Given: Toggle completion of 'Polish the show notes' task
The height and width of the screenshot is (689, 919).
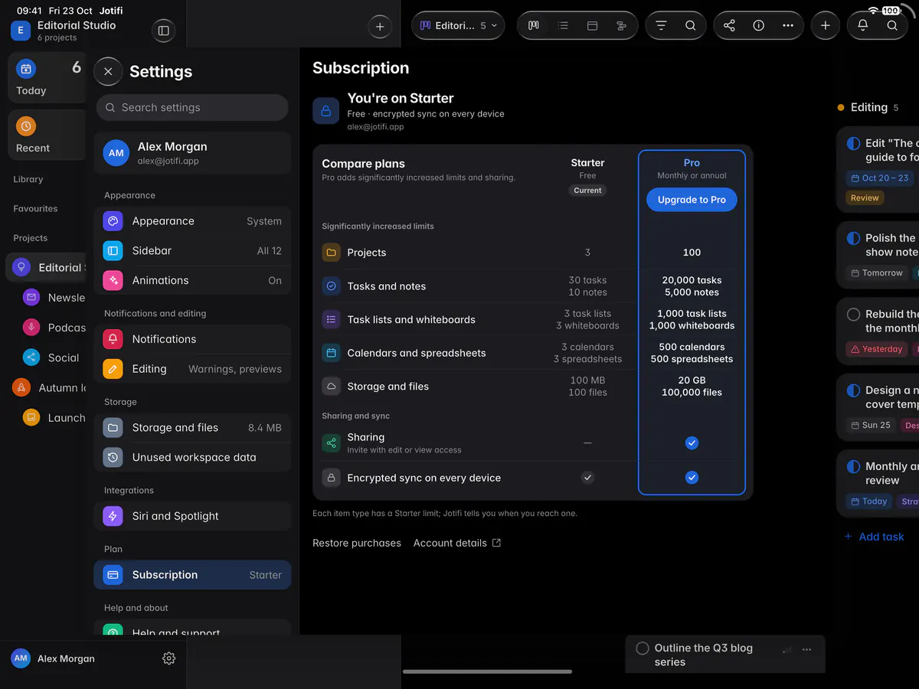Looking at the screenshot, I should [x=853, y=239].
